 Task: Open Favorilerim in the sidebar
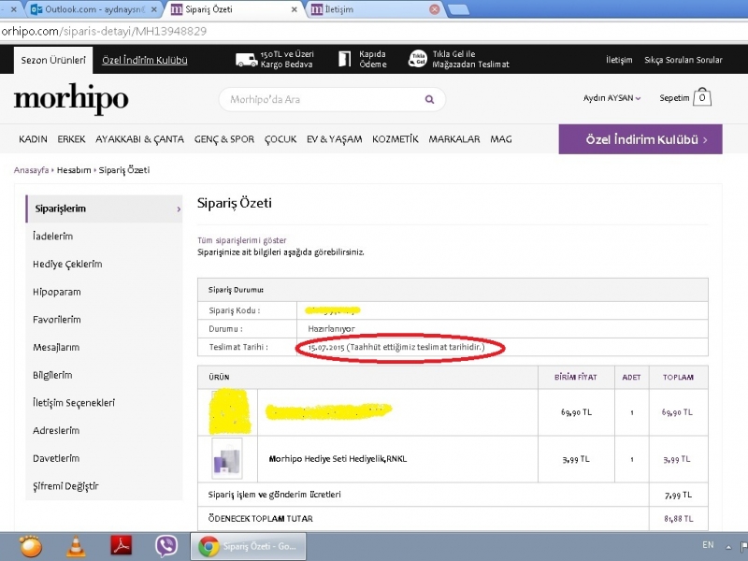[57, 320]
